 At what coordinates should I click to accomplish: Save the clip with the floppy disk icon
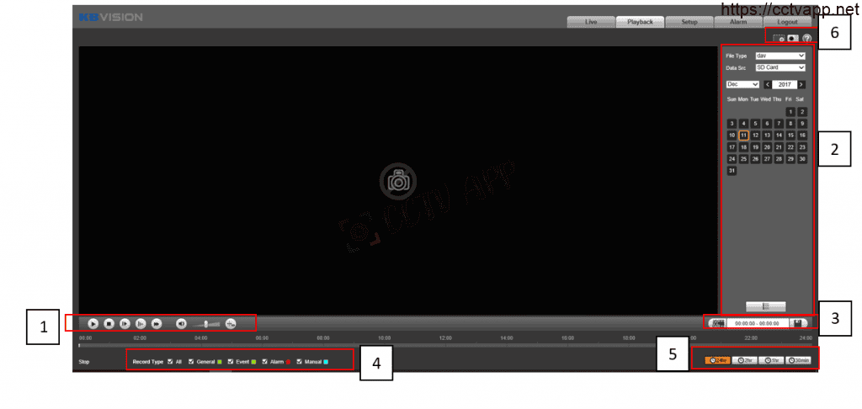coord(797,322)
